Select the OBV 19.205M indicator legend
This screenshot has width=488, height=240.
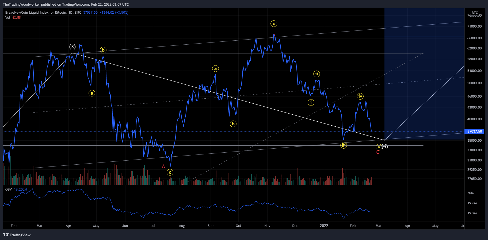coord(16,189)
